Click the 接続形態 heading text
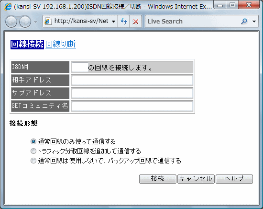This screenshot has width=263, height=209. coord(23,123)
